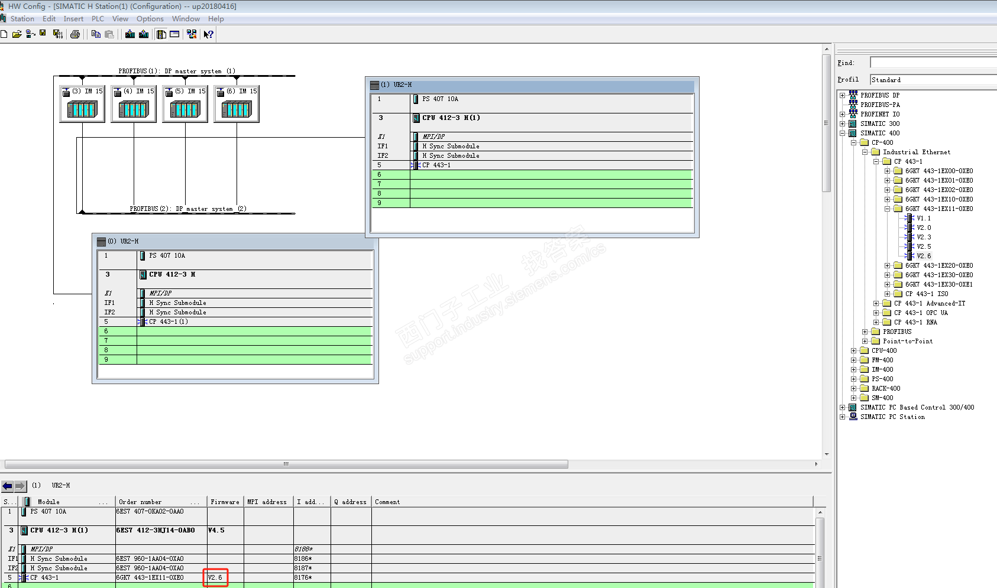The width and height of the screenshot is (997, 588).
Task: Expand the PROFIBUS DP catalog node
Action: click(x=842, y=95)
